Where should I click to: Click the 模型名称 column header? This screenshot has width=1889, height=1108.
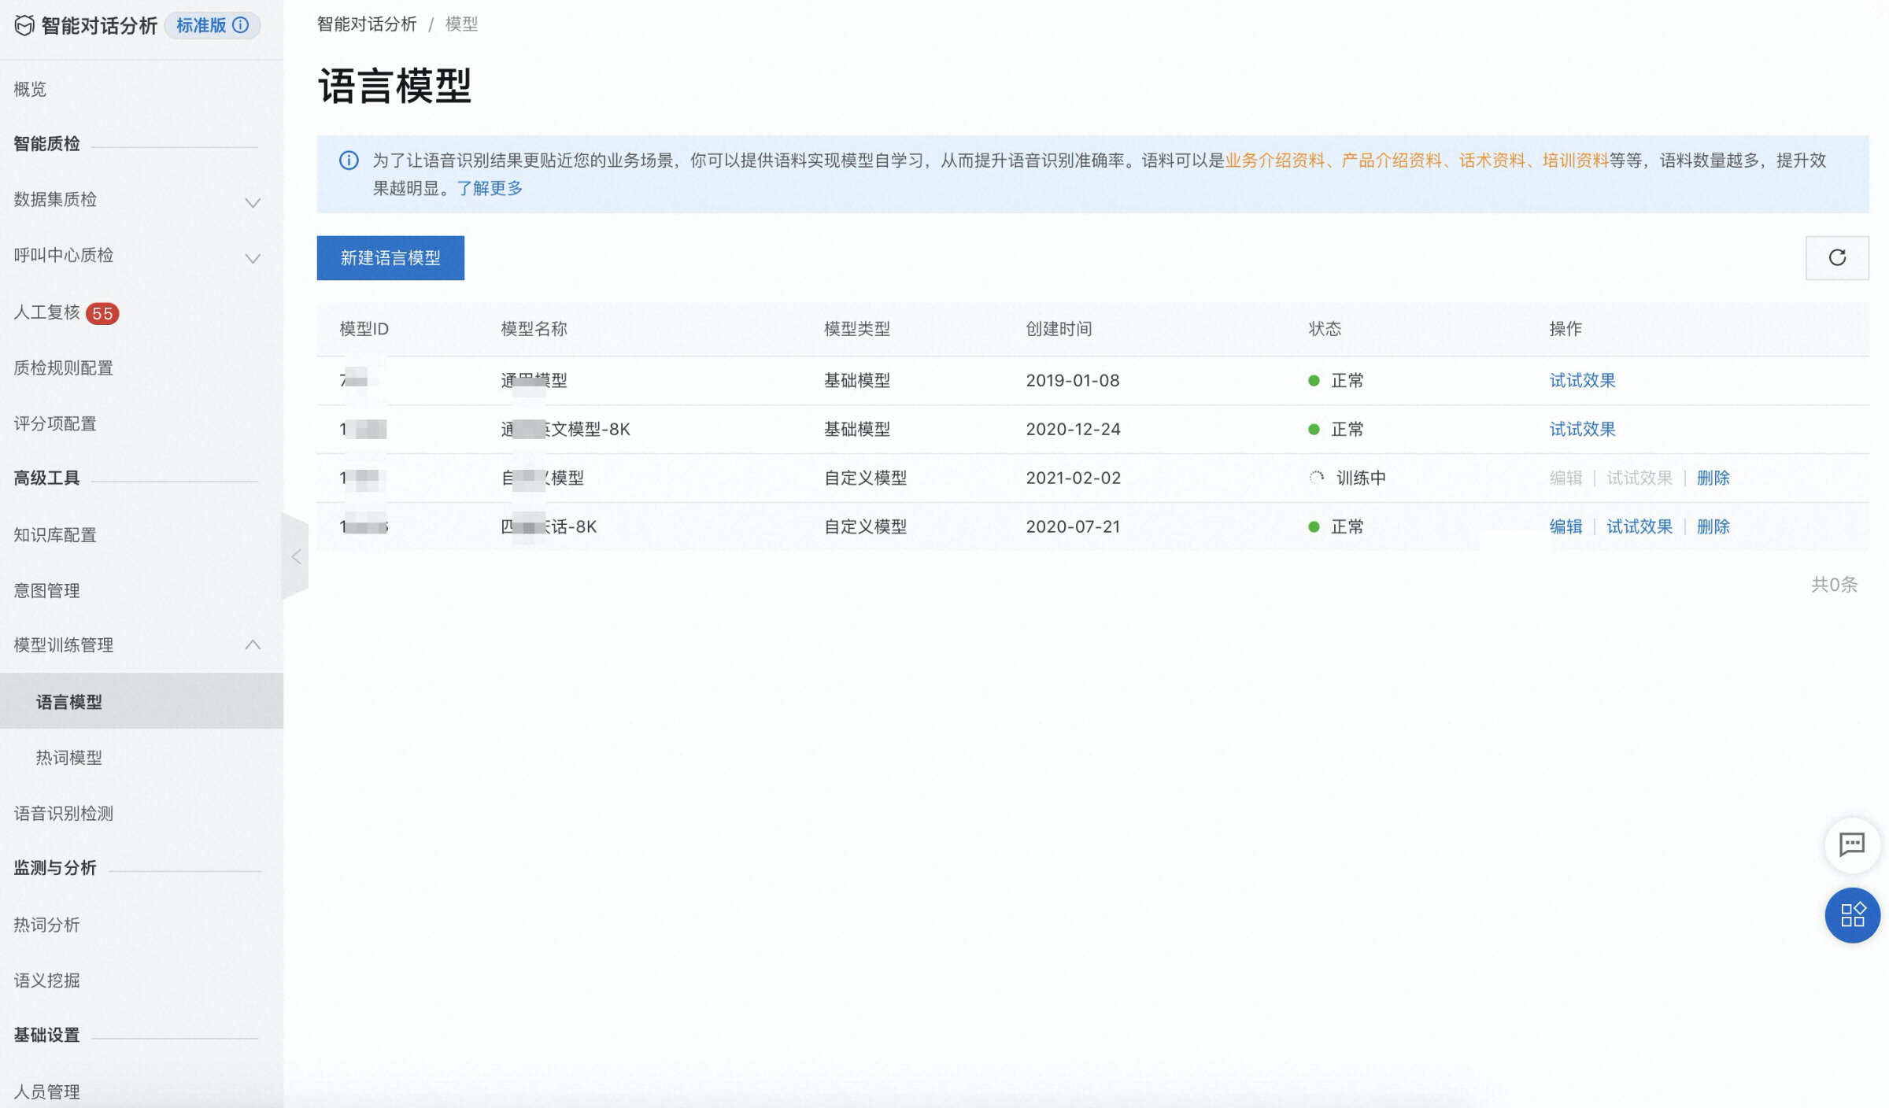pyautogui.click(x=534, y=329)
